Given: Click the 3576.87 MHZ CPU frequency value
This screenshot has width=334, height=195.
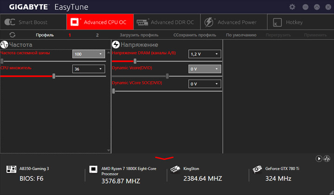Looking at the screenshot, I should coord(121,181).
